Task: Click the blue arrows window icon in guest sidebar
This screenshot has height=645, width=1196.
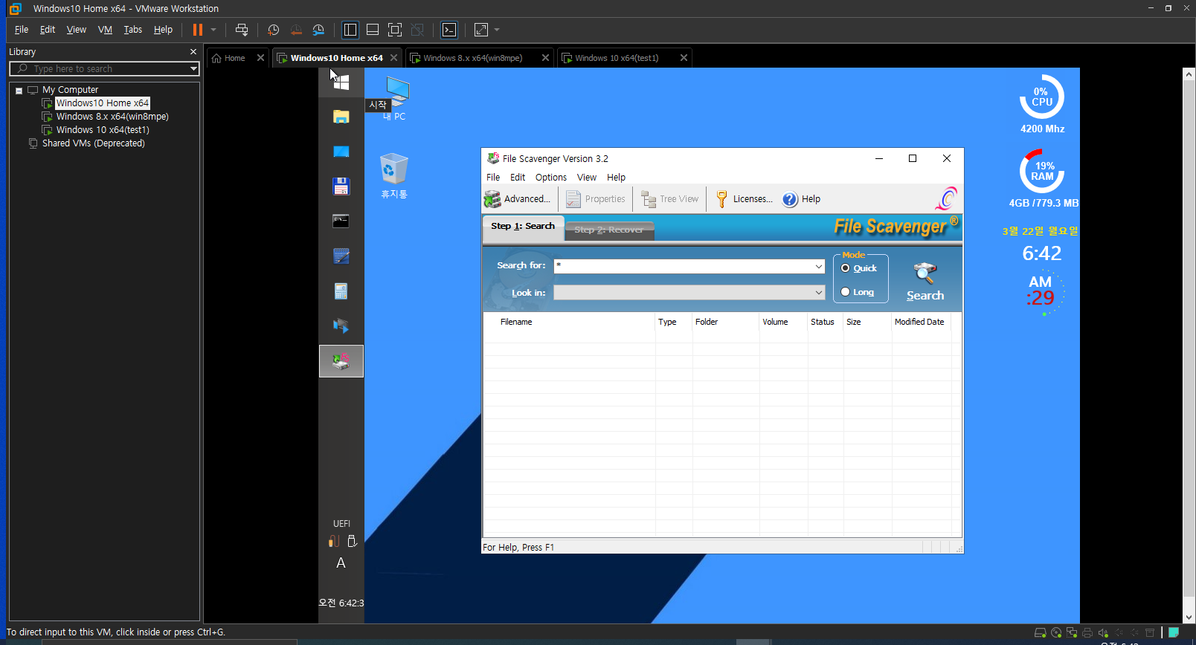Action: coord(341,325)
